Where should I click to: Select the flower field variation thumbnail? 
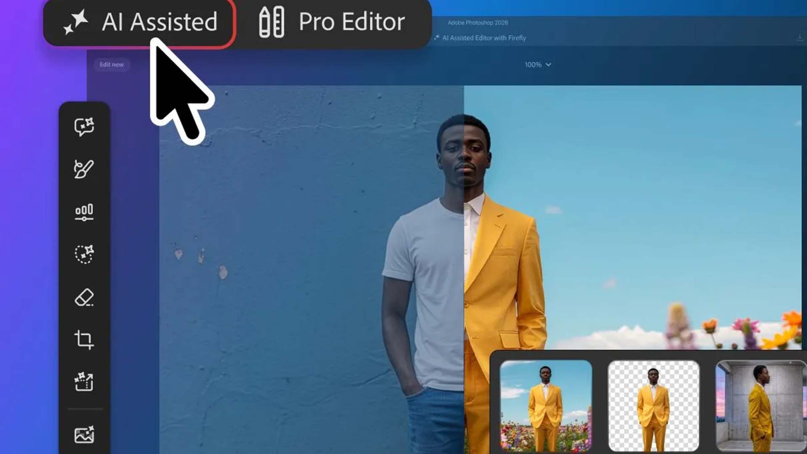tap(546, 406)
